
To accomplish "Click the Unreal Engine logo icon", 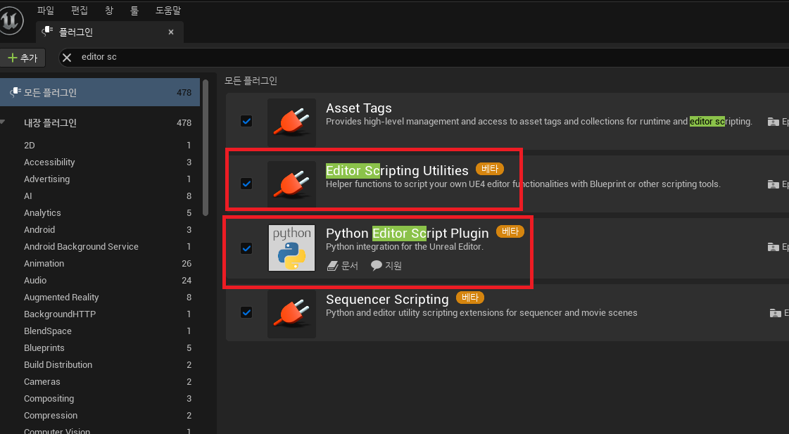I will pyautogui.click(x=11, y=20).
